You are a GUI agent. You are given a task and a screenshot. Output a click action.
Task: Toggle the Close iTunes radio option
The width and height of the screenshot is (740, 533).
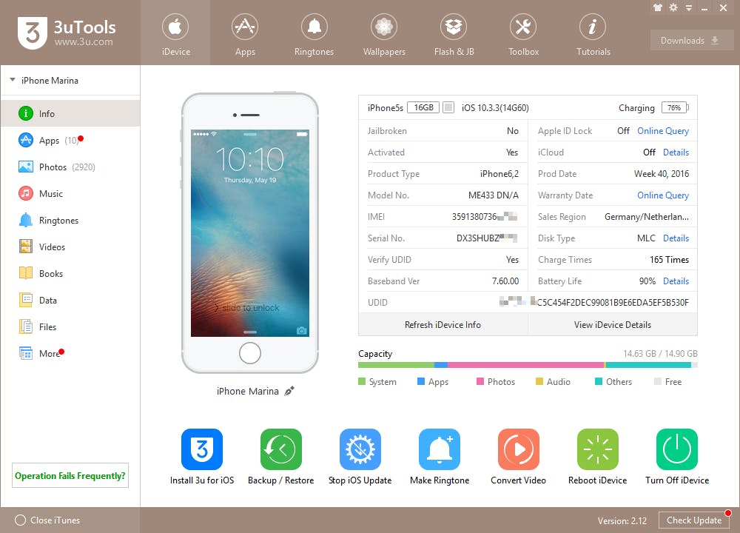[20, 520]
